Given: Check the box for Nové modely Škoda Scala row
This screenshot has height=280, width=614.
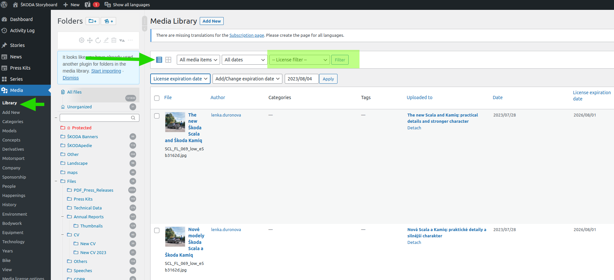Looking at the screenshot, I should coord(157,230).
